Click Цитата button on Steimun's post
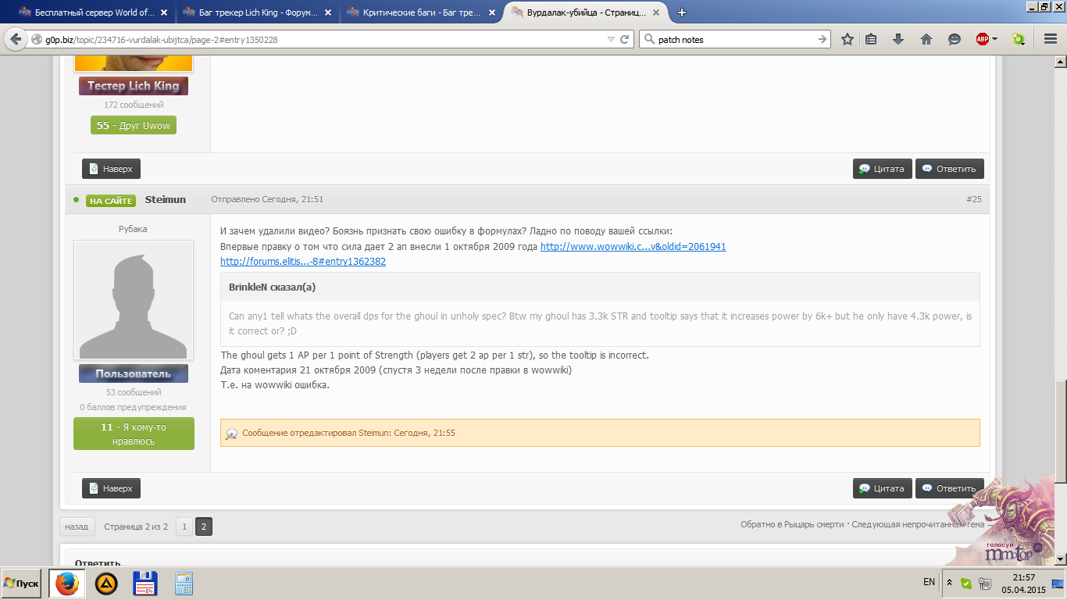Viewport: 1067px width, 600px height. [882, 488]
